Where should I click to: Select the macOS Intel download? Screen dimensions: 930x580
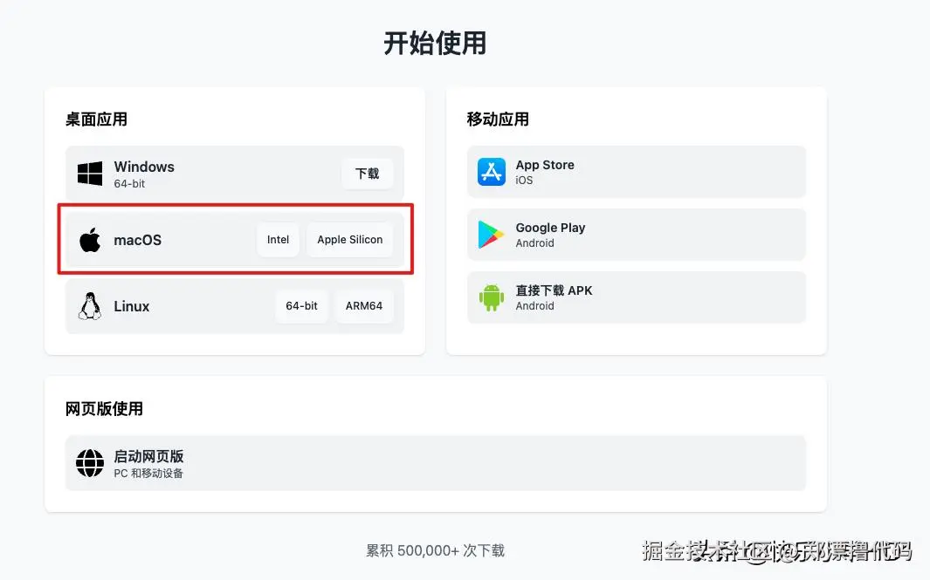[278, 240]
